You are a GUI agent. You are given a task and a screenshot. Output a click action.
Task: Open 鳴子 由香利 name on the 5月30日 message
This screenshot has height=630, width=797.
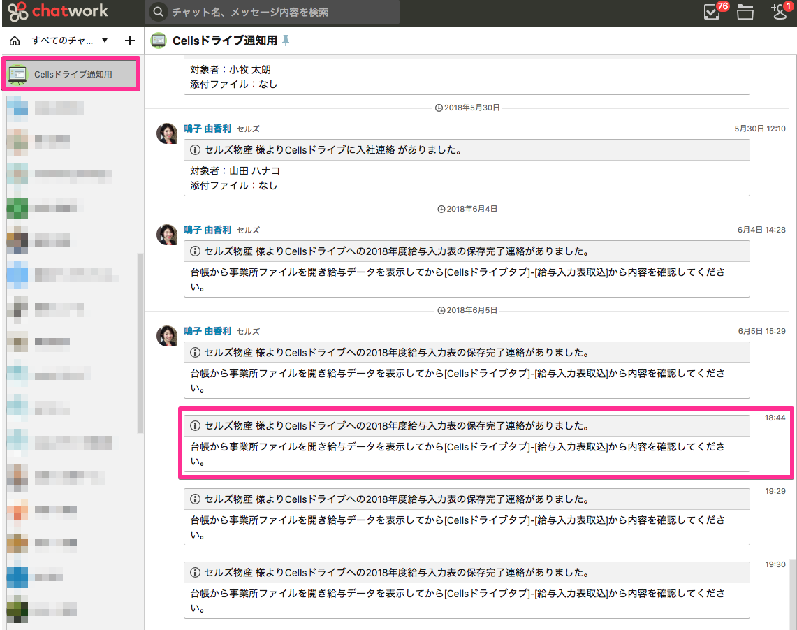tap(207, 129)
